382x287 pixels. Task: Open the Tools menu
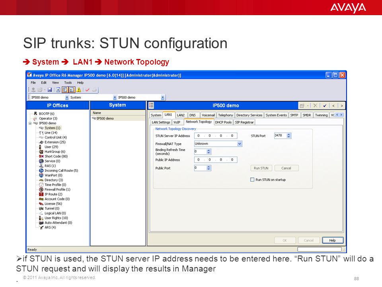(68, 83)
